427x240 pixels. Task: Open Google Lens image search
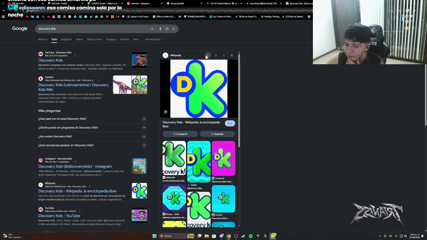tap(167, 29)
